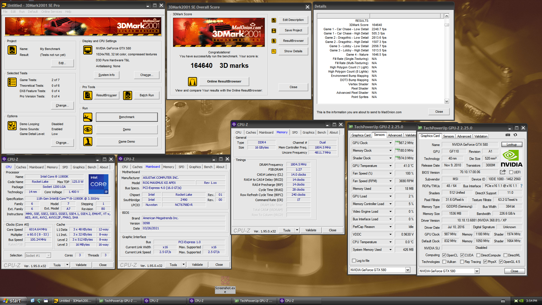Click the Details results list scrollbar up arrow
Image resolution: width=542 pixels, height=305 pixels.
[x=447, y=16]
